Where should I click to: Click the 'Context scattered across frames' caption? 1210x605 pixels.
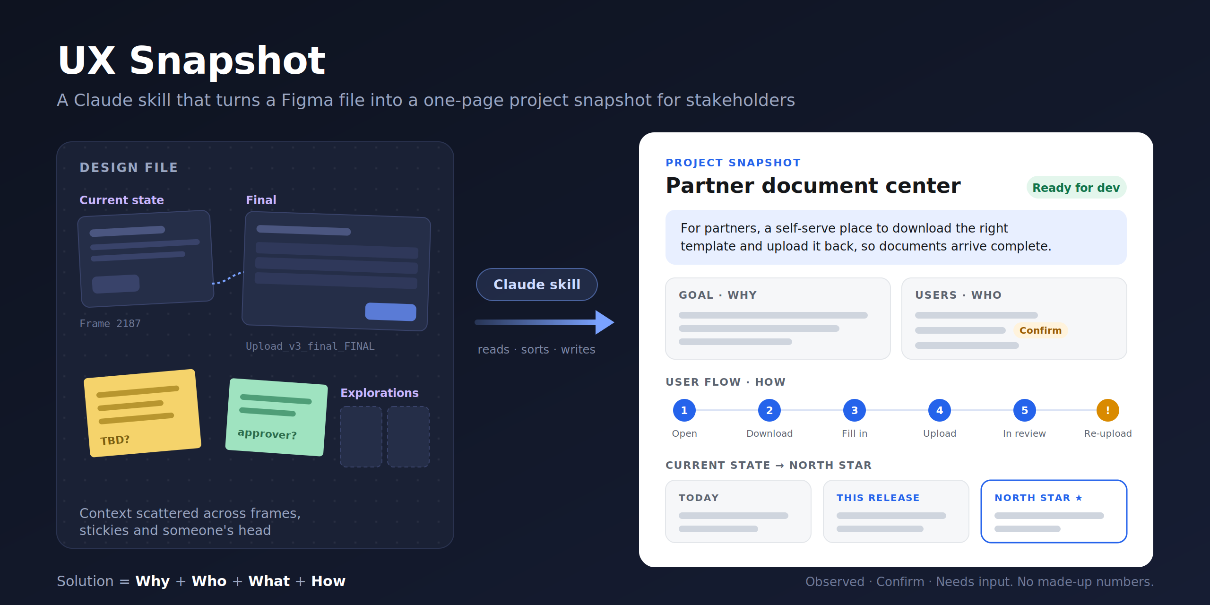pos(190,522)
